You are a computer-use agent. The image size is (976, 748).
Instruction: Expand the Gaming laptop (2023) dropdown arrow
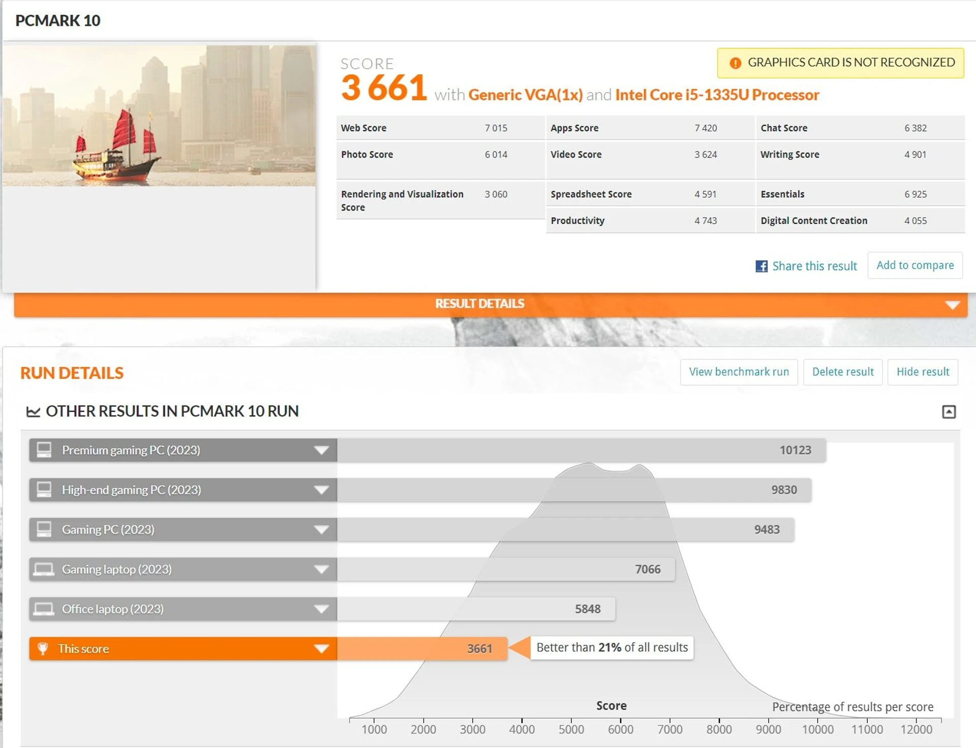pyautogui.click(x=321, y=569)
